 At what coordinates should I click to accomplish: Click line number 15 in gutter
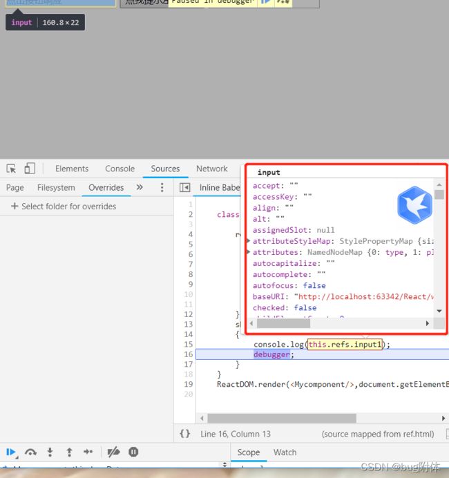tap(189, 344)
